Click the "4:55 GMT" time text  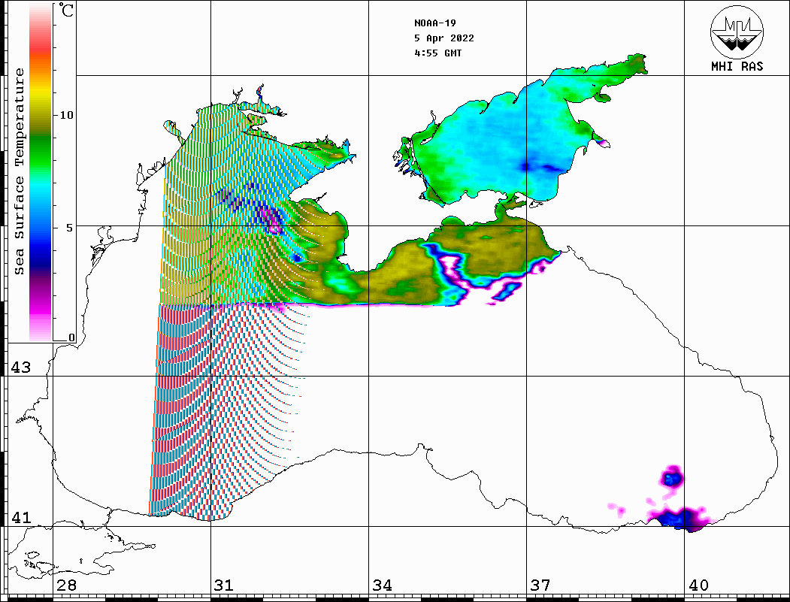point(437,53)
